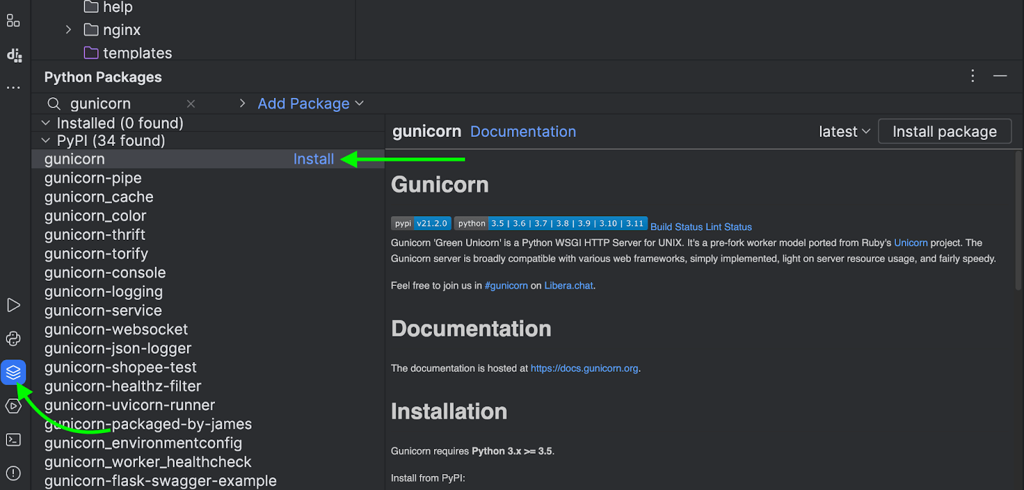This screenshot has width=1024, height=490.
Task: Open the Python Console sidebar icon
Action: [13, 338]
